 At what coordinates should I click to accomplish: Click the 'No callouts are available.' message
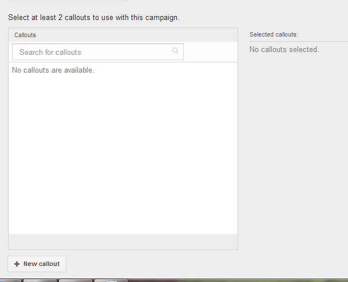(53, 70)
